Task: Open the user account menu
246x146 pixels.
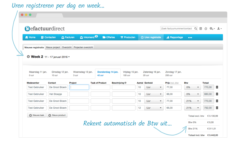Action: click(x=219, y=29)
